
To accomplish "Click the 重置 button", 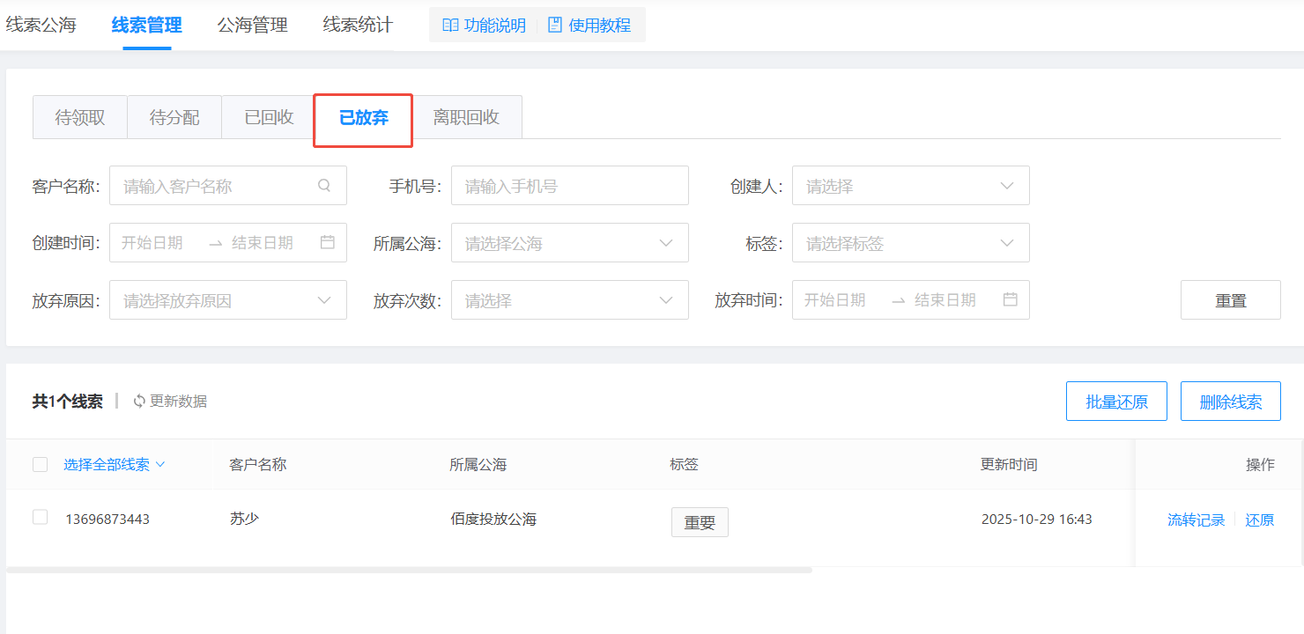I will pyautogui.click(x=1230, y=300).
